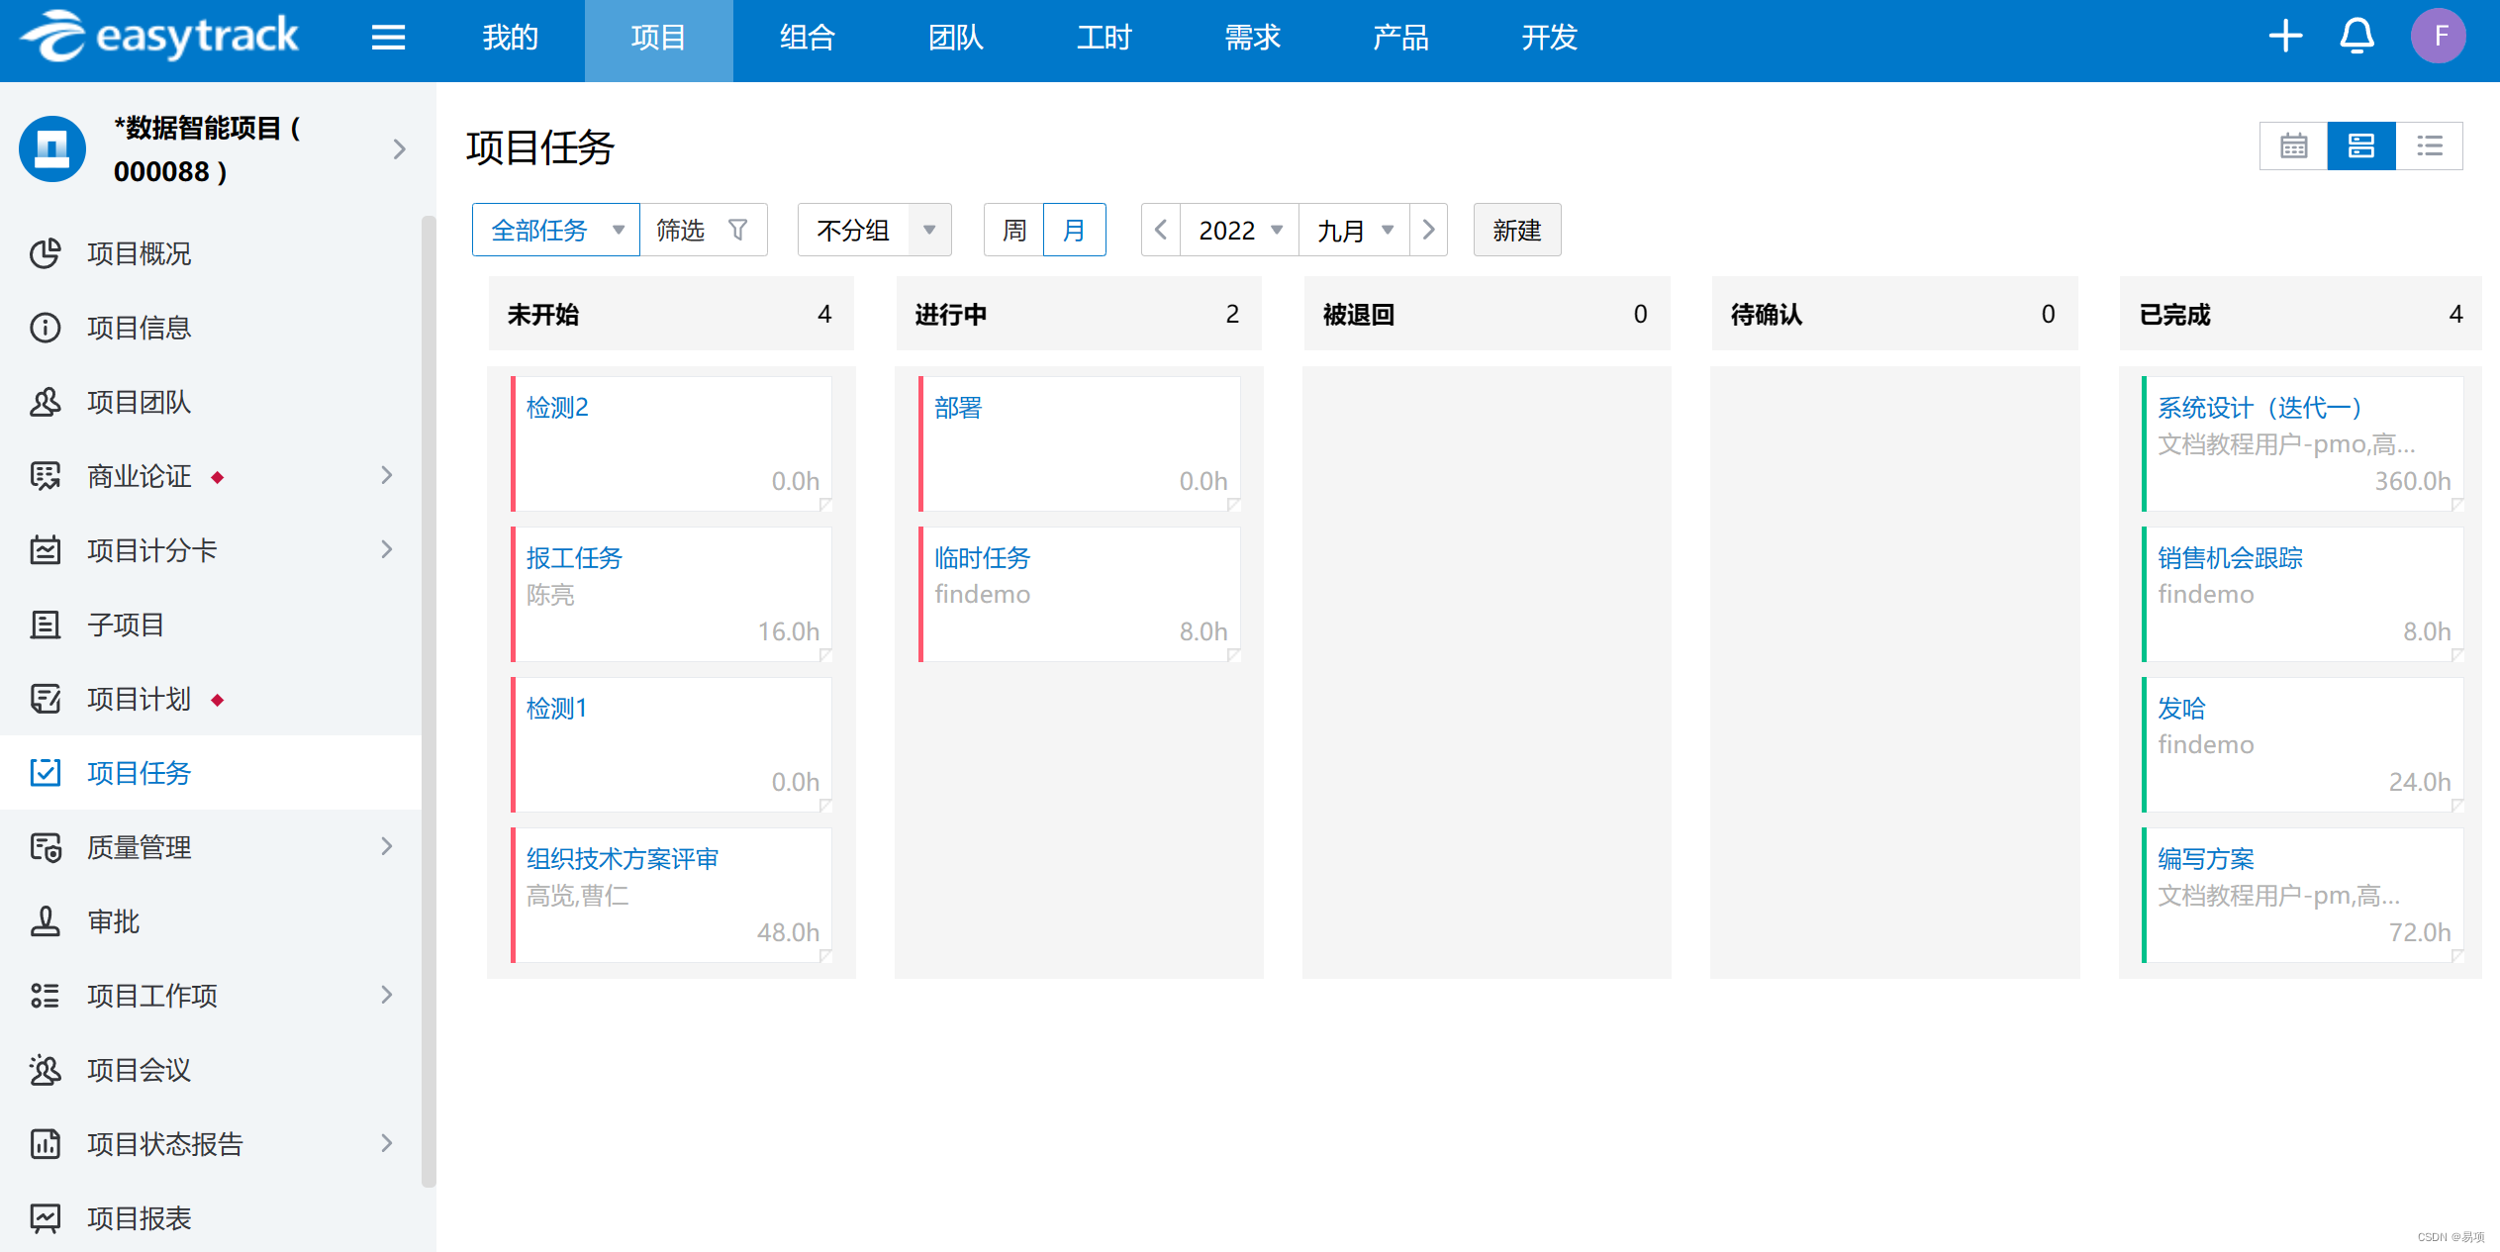Open notifications bell icon
The width and height of the screenshot is (2500, 1252).
coord(2356,37)
